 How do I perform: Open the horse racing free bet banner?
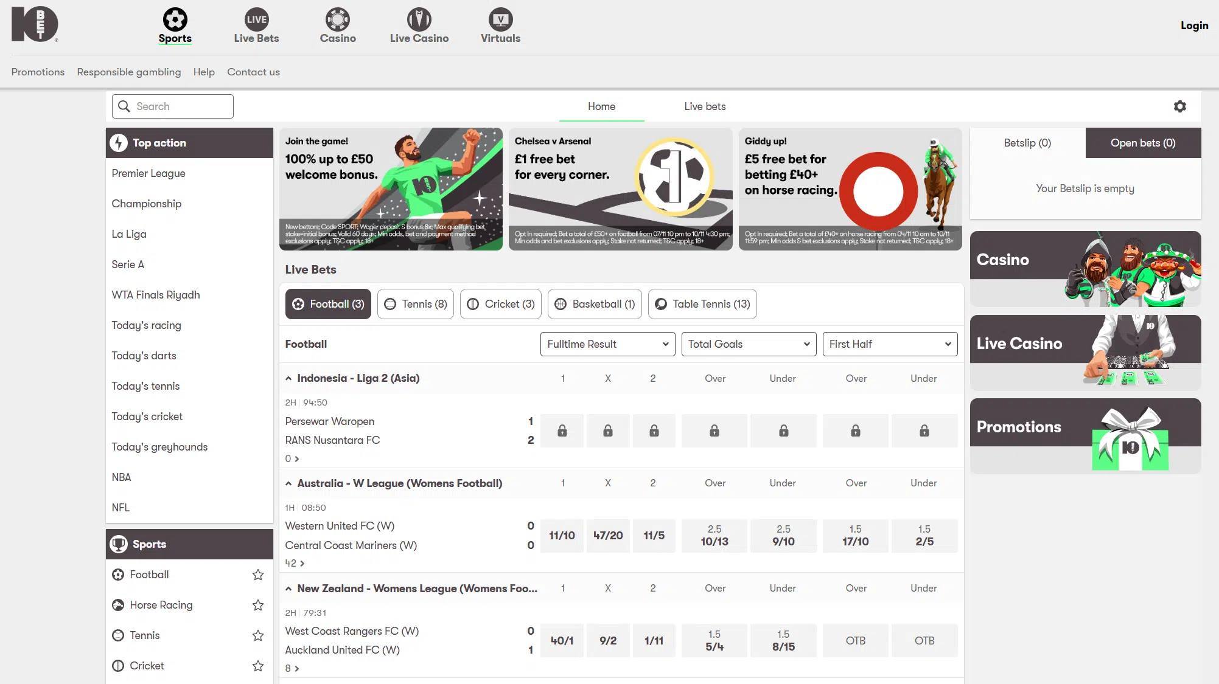click(850, 189)
